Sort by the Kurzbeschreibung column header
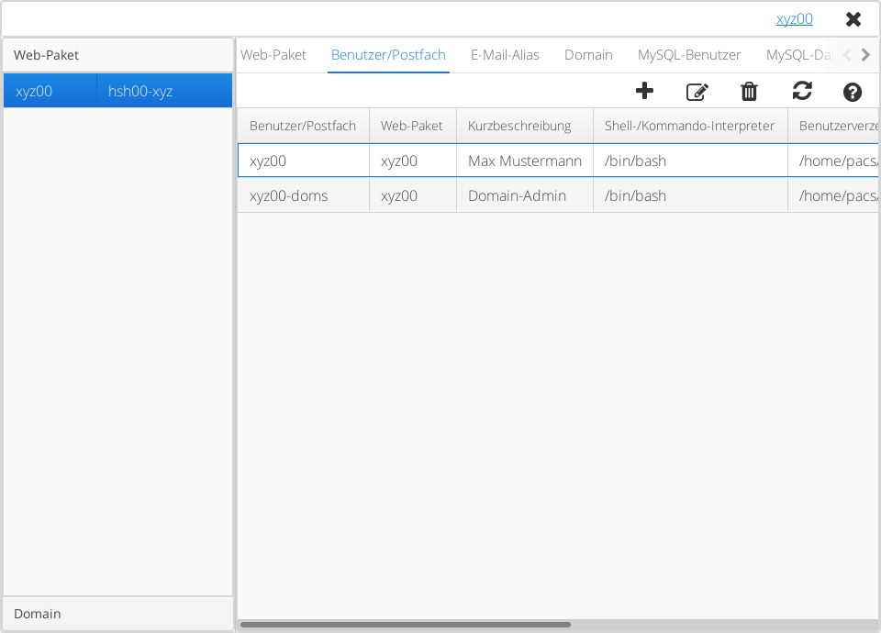Viewport: 881px width, 633px height. click(x=525, y=126)
